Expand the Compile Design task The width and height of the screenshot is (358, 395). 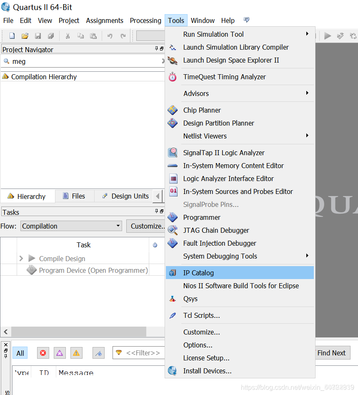click(22, 258)
